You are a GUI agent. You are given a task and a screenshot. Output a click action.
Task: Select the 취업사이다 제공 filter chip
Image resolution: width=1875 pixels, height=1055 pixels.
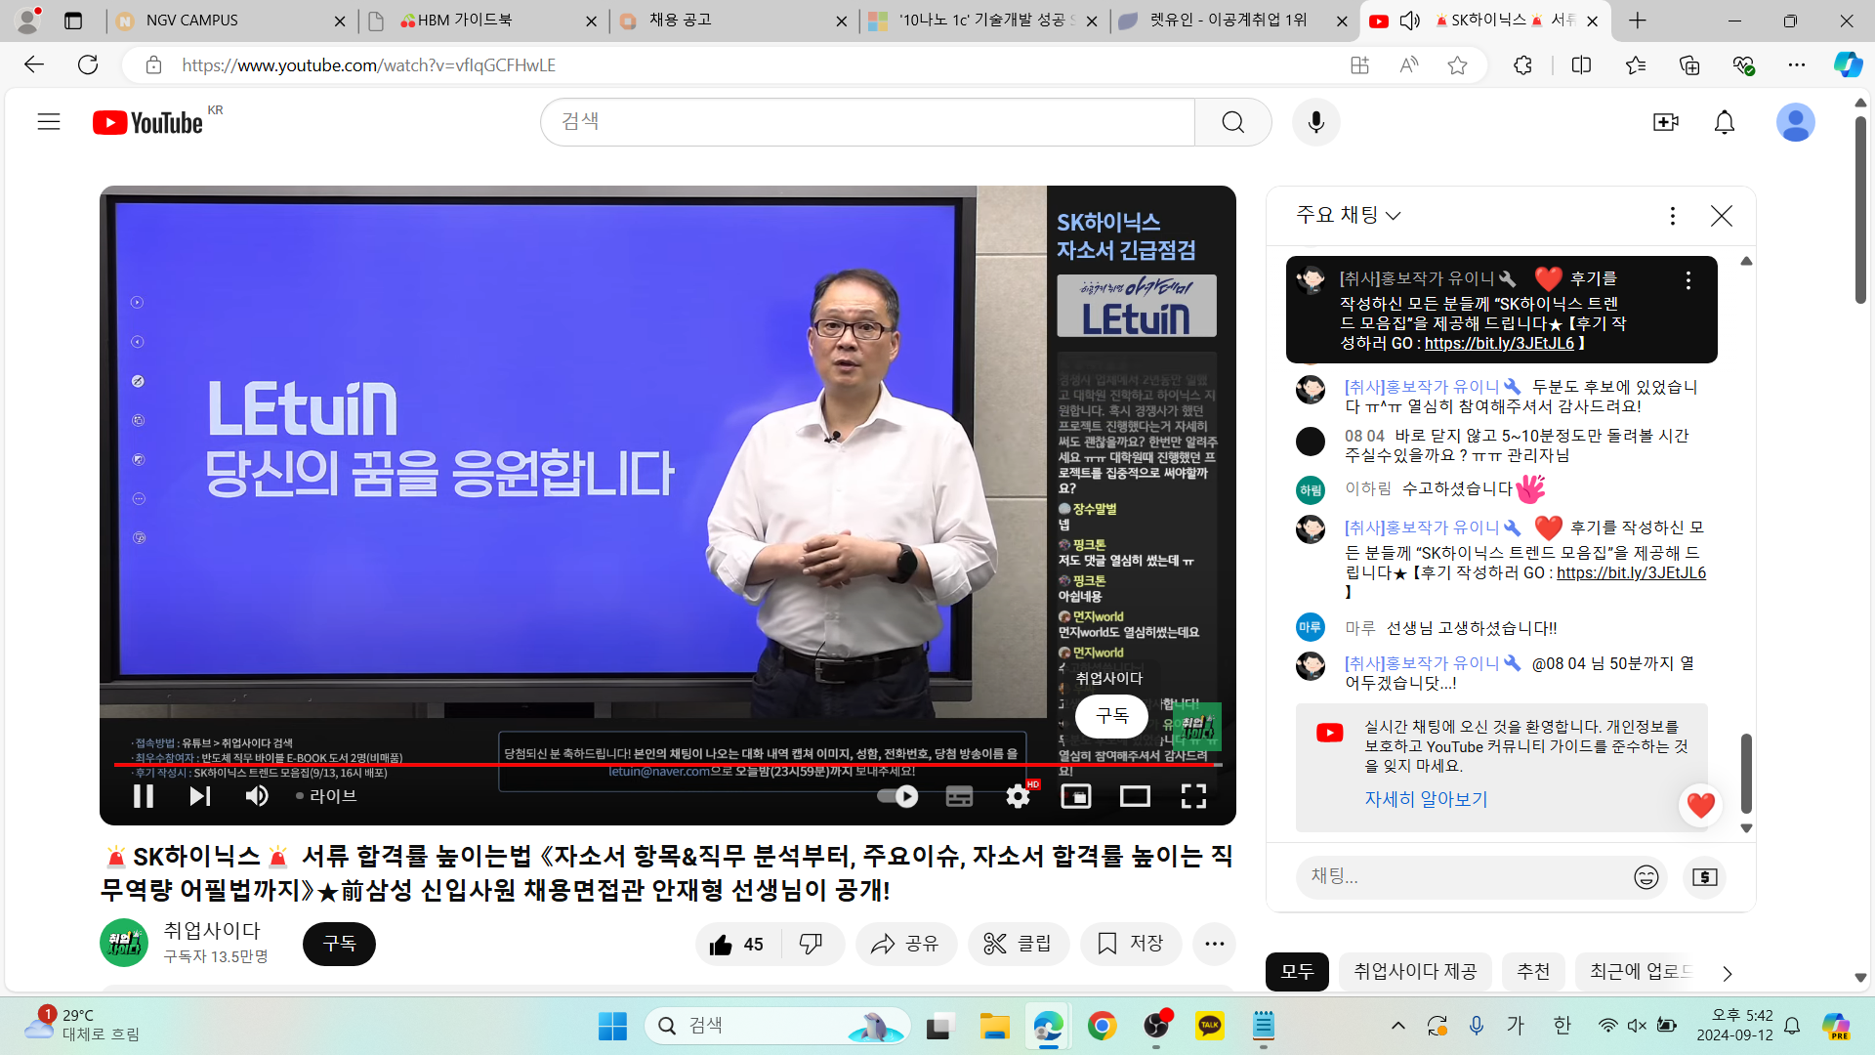click(1415, 972)
